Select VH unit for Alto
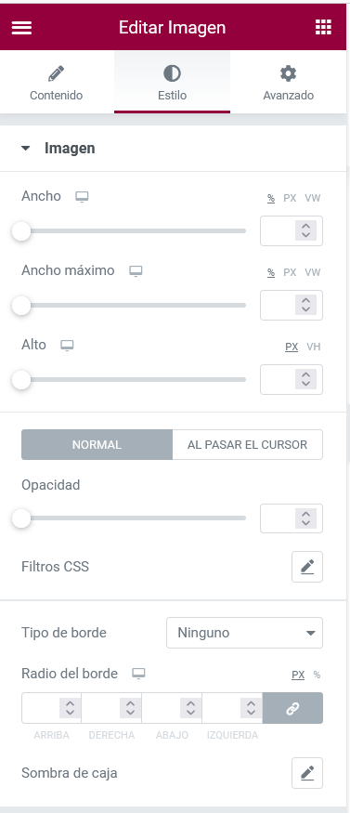The width and height of the screenshot is (350, 813). pos(313,347)
